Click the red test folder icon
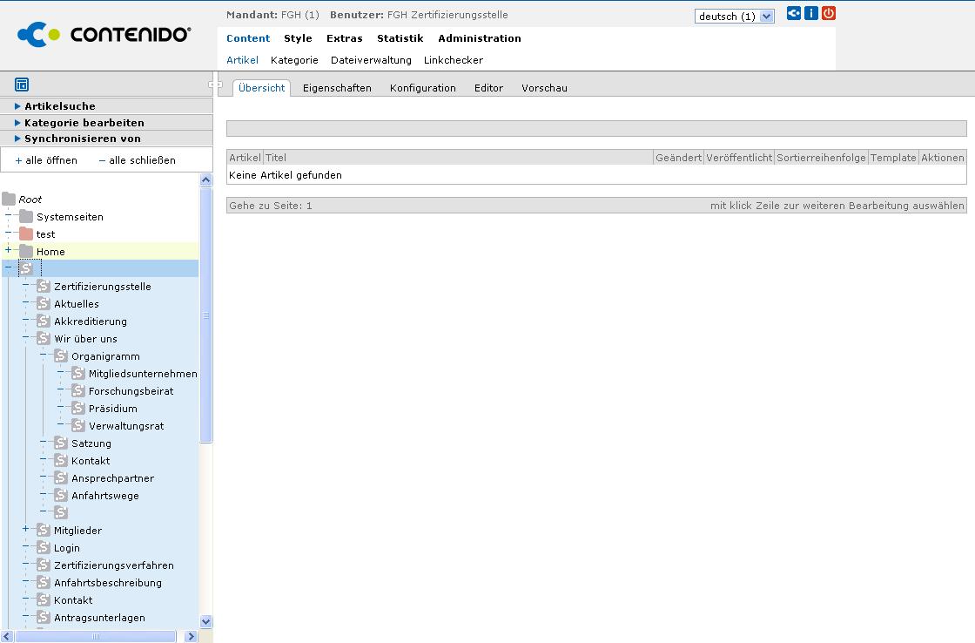Screen dimensions: 975x643 coord(26,234)
